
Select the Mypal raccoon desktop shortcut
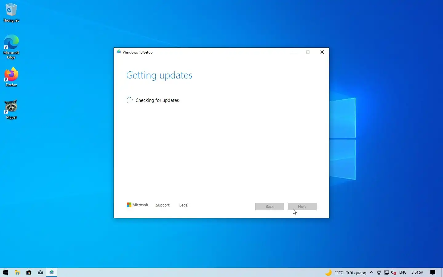coord(11,109)
